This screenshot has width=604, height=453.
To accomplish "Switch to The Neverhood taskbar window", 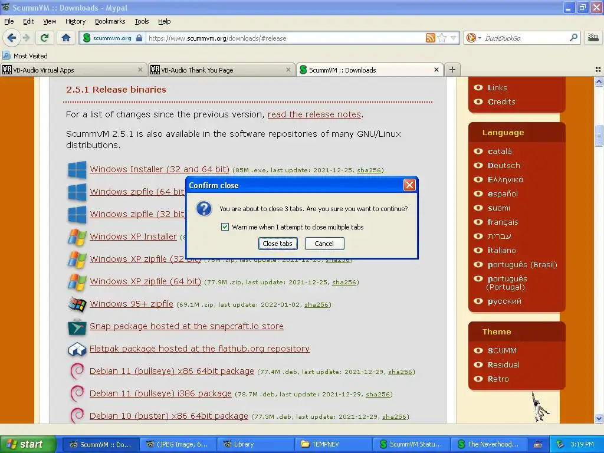I will pos(488,444).
